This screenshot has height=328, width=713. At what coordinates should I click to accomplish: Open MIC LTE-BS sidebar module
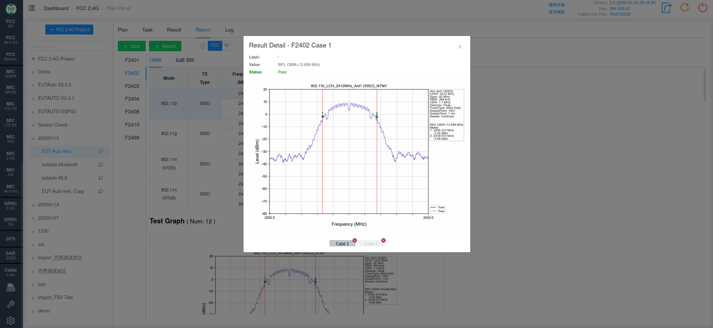click(x=11, y=122)
